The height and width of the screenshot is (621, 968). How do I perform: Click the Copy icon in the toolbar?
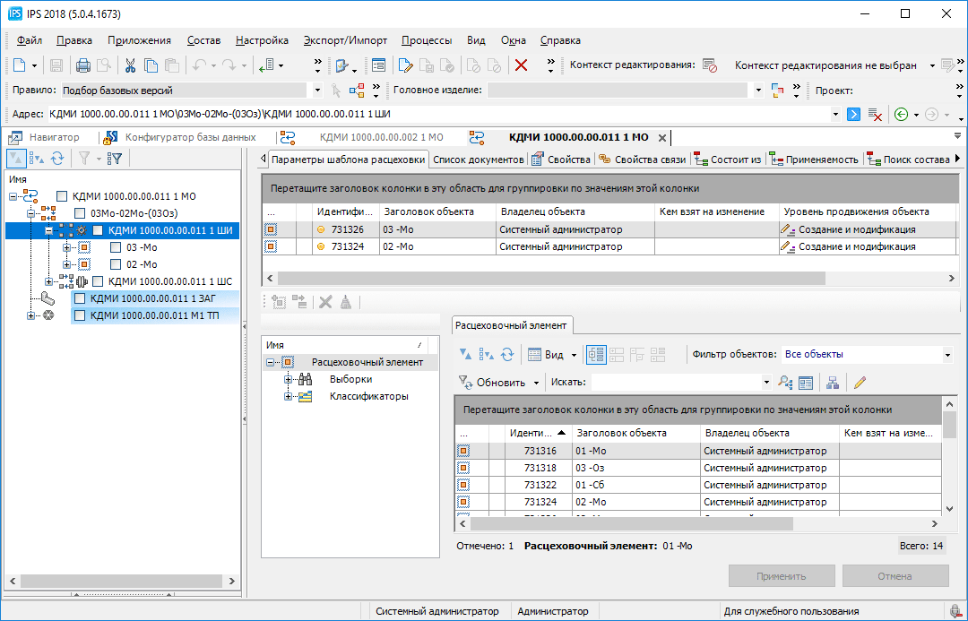click(151, 65)
